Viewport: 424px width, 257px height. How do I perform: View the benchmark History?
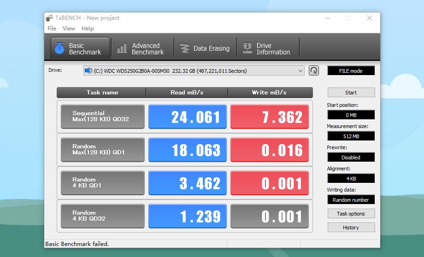coord(351,228)
